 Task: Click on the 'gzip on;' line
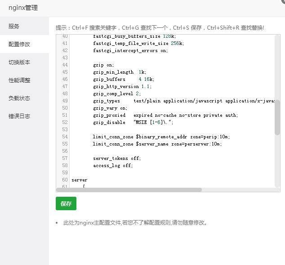[103, 65]
